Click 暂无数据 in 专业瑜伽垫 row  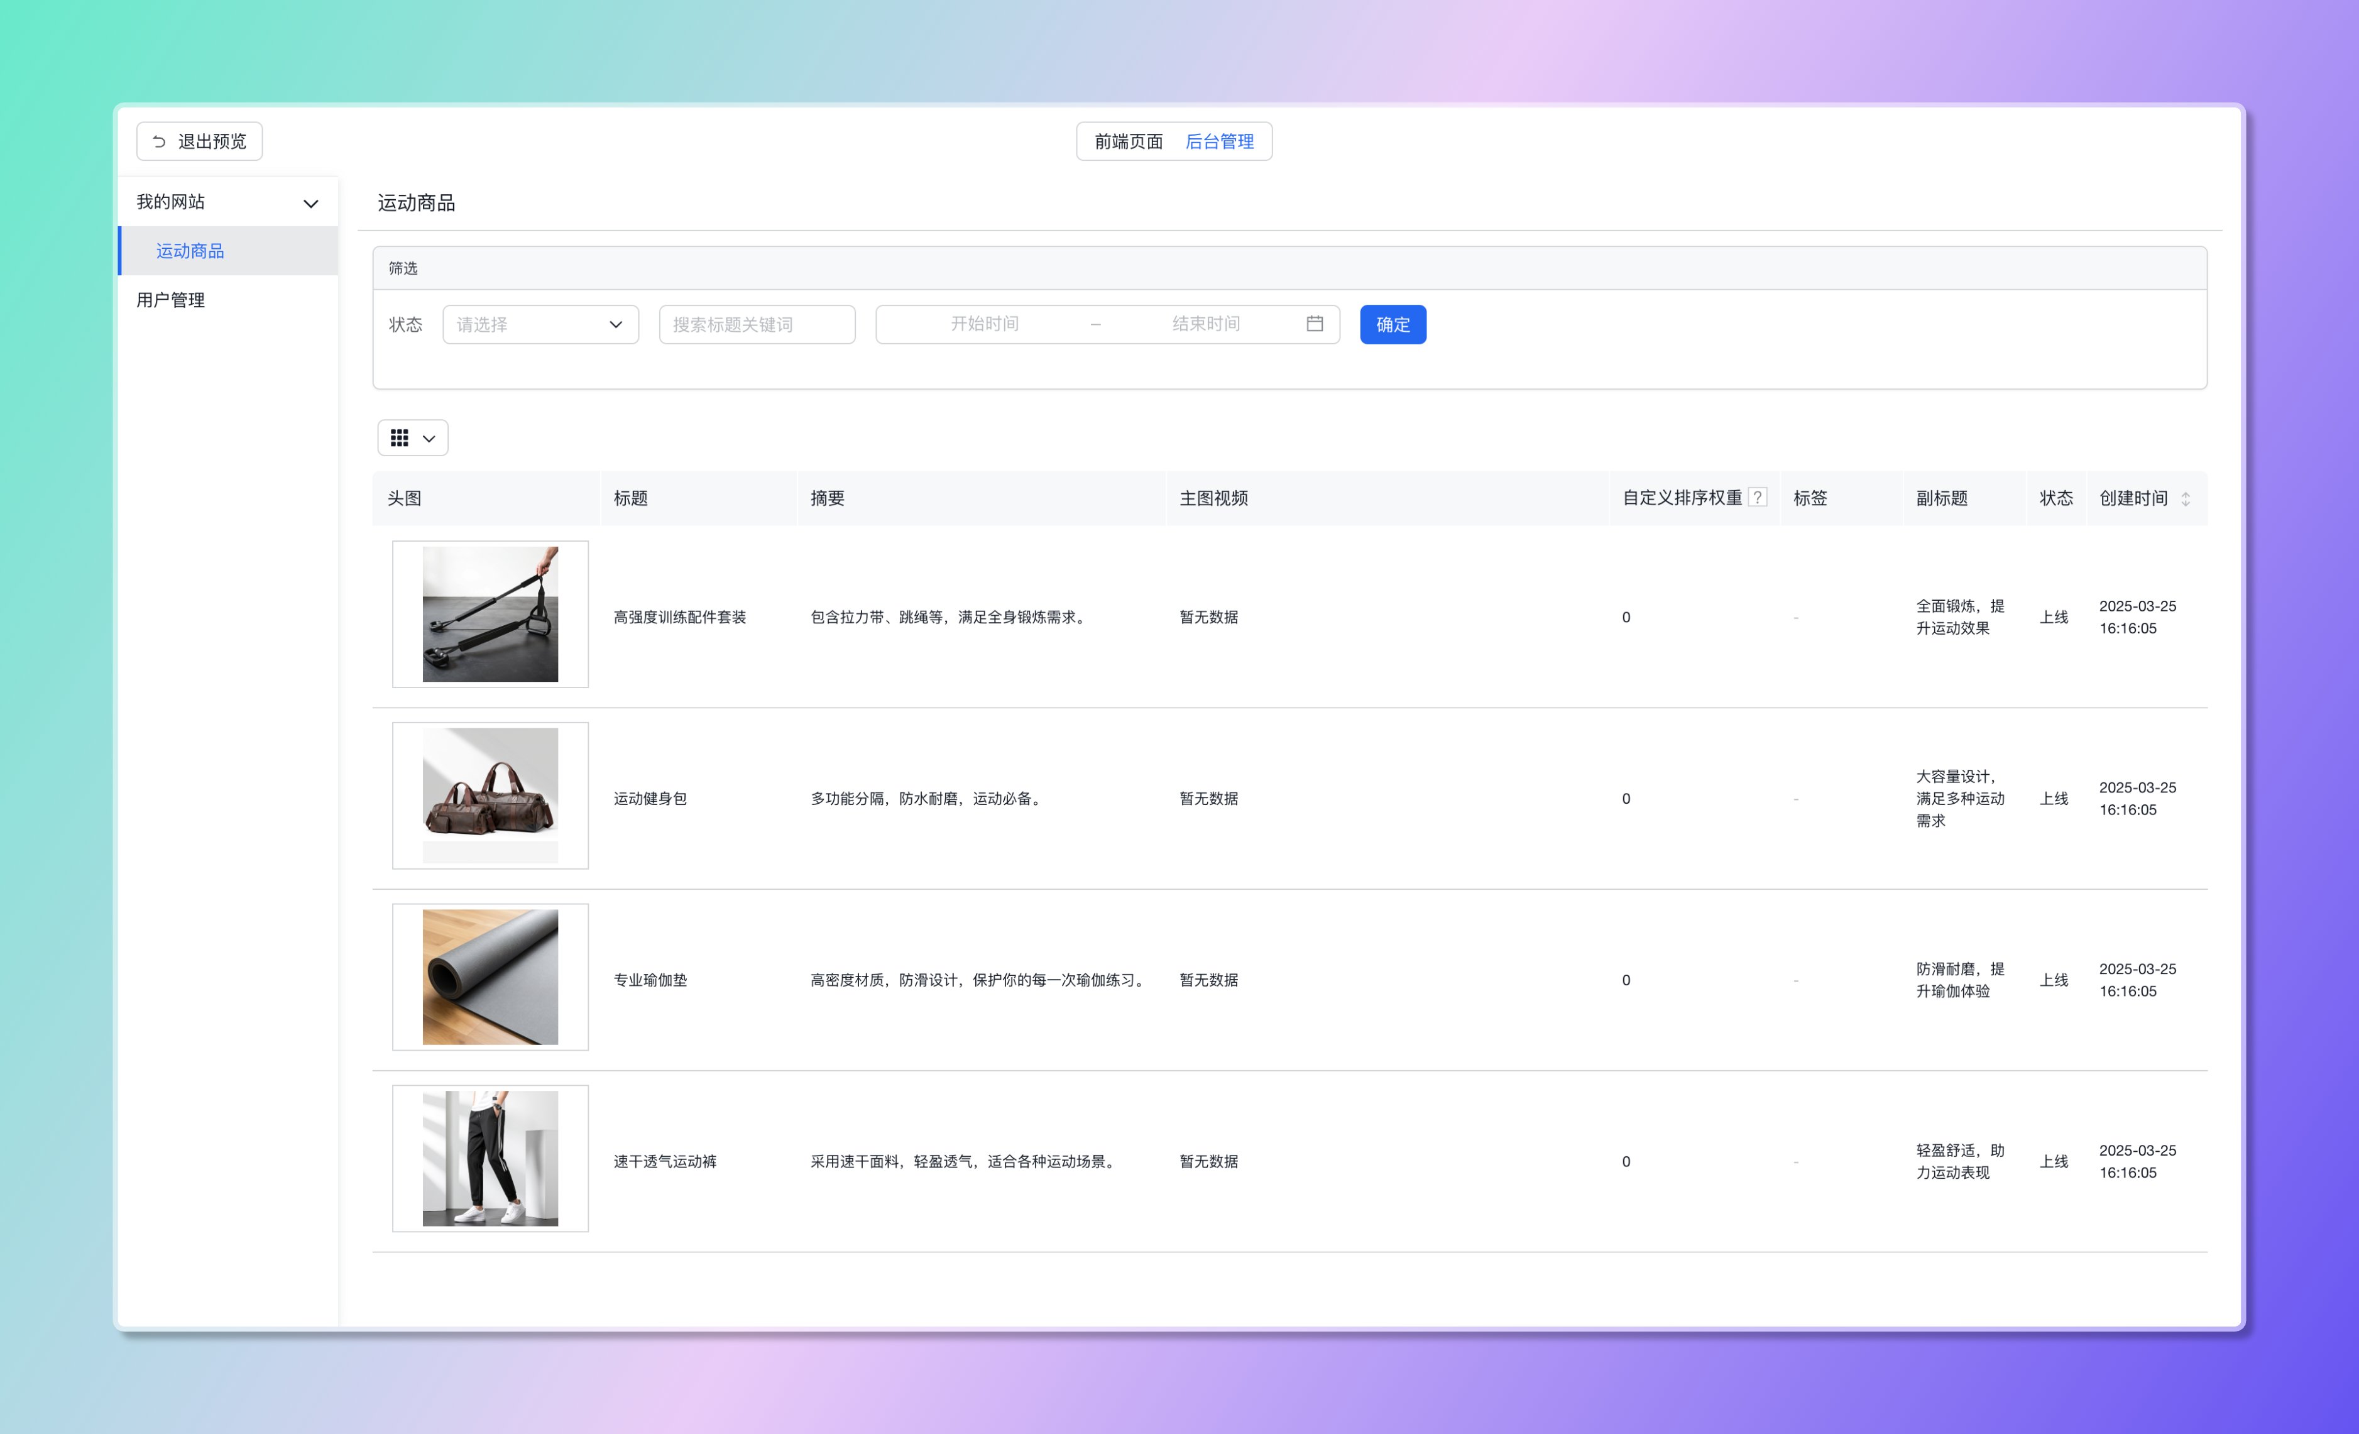click(1209, 980)
